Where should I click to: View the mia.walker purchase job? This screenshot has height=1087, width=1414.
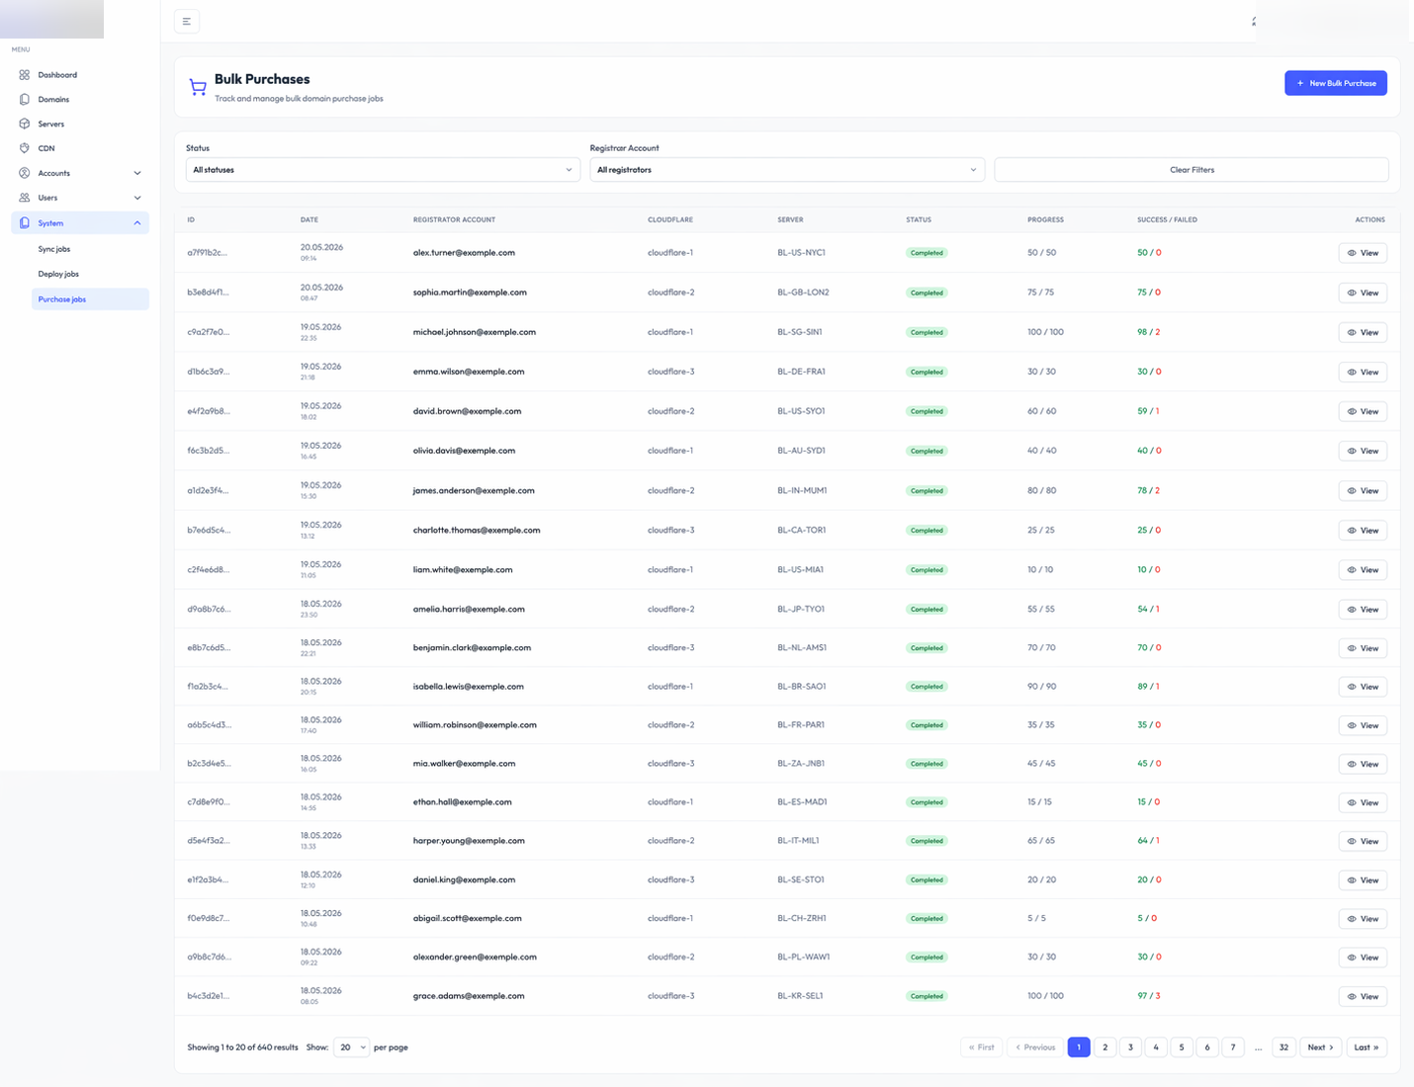tap(1363, 764)
